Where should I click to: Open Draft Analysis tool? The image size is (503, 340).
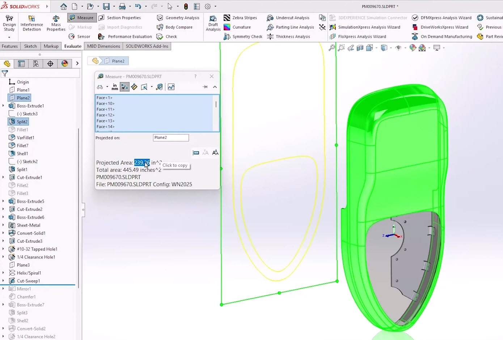[x=213, y=23]
